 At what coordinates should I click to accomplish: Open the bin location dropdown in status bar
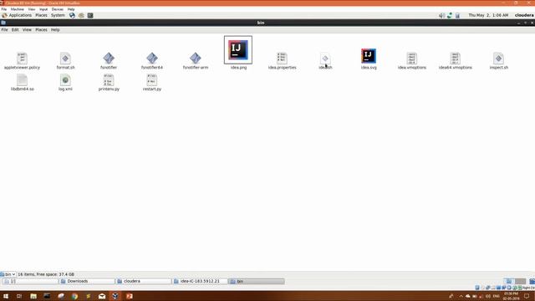pyautogui.click(x=8, y=274)
